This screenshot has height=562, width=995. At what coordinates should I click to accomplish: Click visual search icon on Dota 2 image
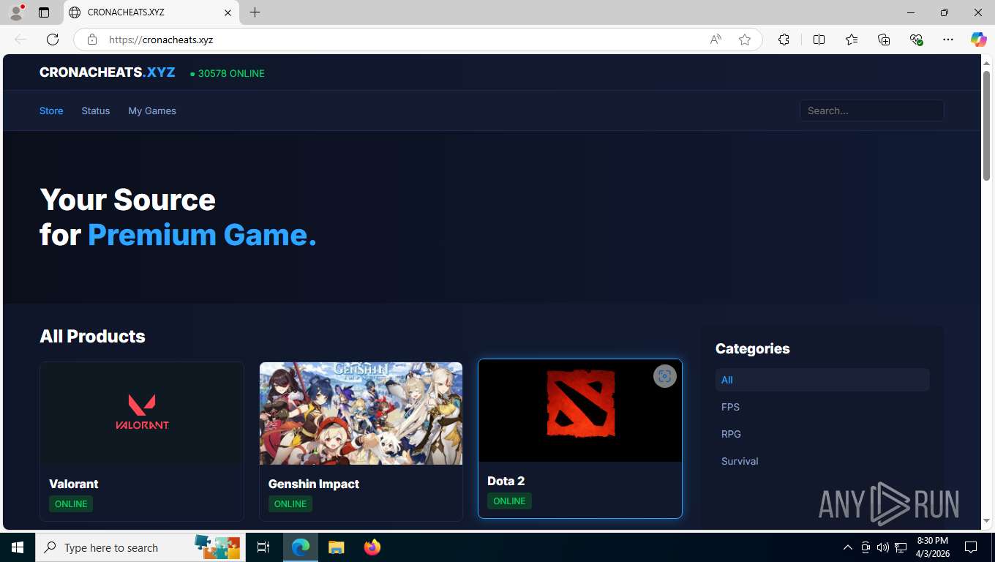click(x=664, y=376)
